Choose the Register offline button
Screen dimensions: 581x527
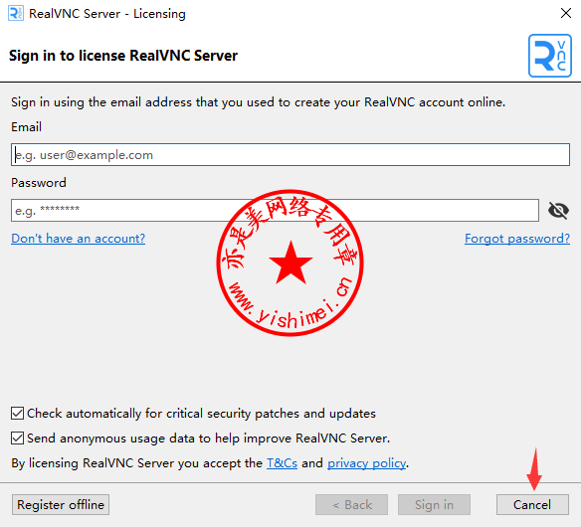(x=61, y=505)
